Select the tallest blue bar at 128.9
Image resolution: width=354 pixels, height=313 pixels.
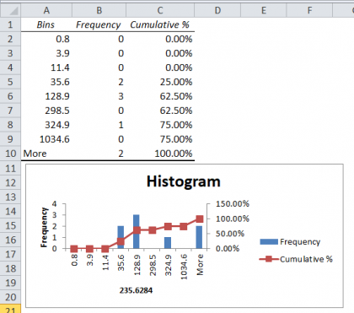[x=137, y=231]
